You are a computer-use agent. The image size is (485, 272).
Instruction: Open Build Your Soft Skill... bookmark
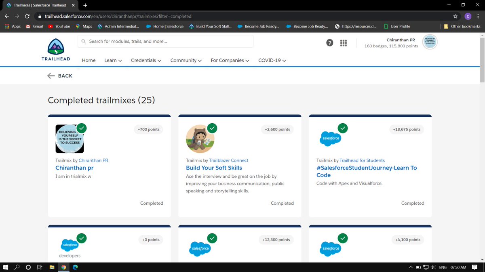coord(211,26)
